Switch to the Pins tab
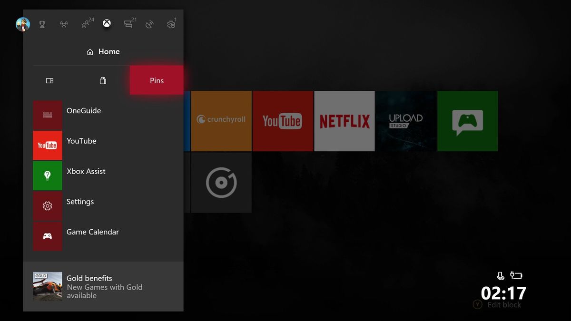This screenshot has width=571, height=321. click(x=157, y=80)
